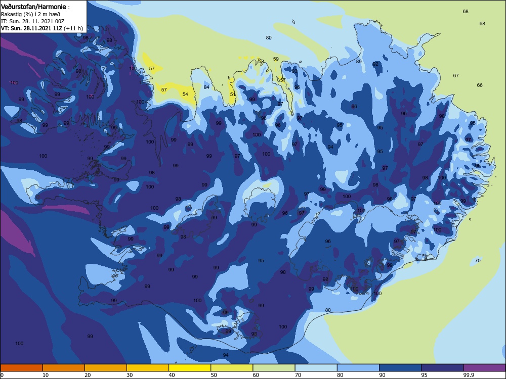Click the pale blue 70–80 legend swatch
Viewport: 506px width, 379px height.
tap(316, 368)
